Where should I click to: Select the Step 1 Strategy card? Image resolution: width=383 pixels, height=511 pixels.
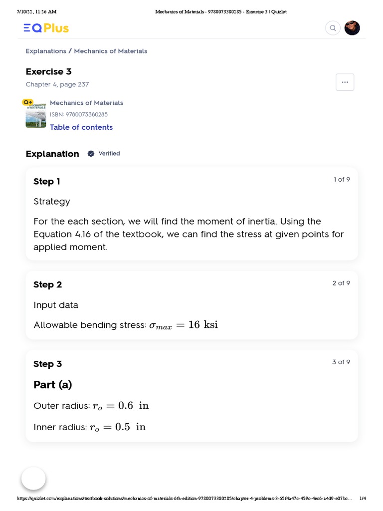[x=191, y=214]
